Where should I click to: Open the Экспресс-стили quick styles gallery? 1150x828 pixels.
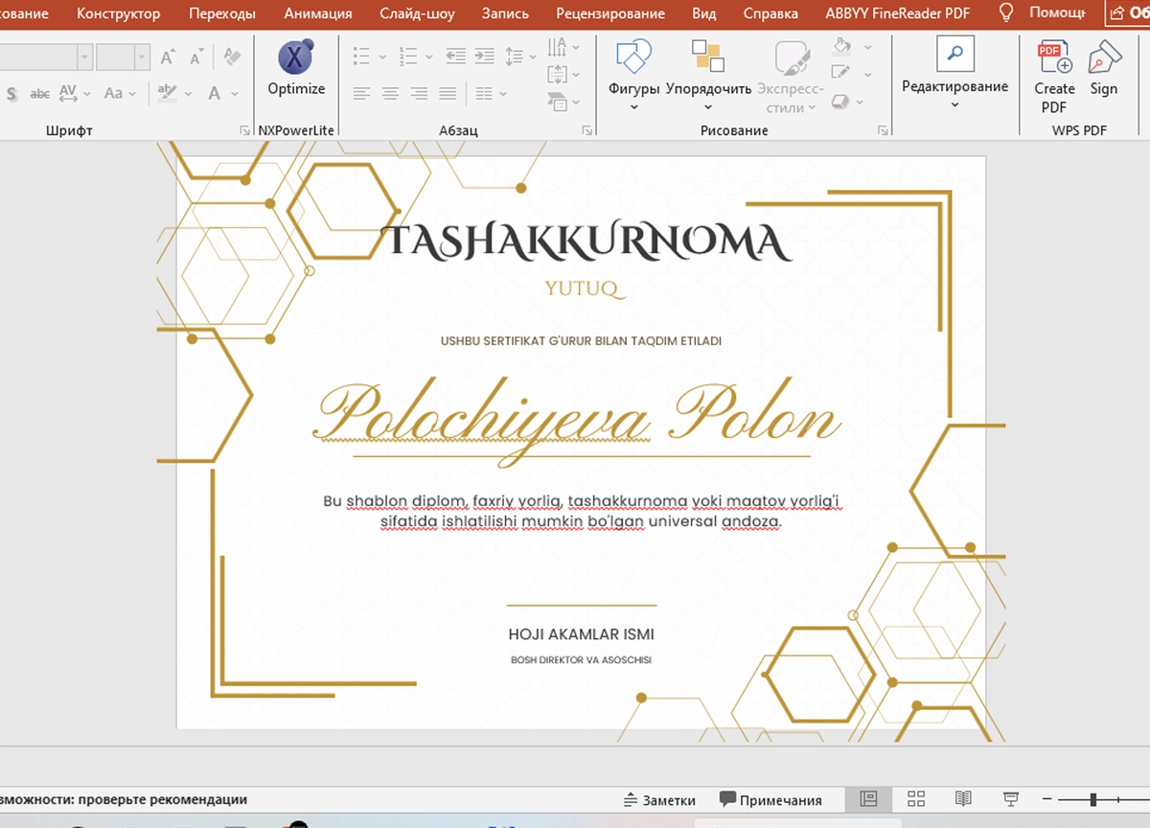point(791,75)
